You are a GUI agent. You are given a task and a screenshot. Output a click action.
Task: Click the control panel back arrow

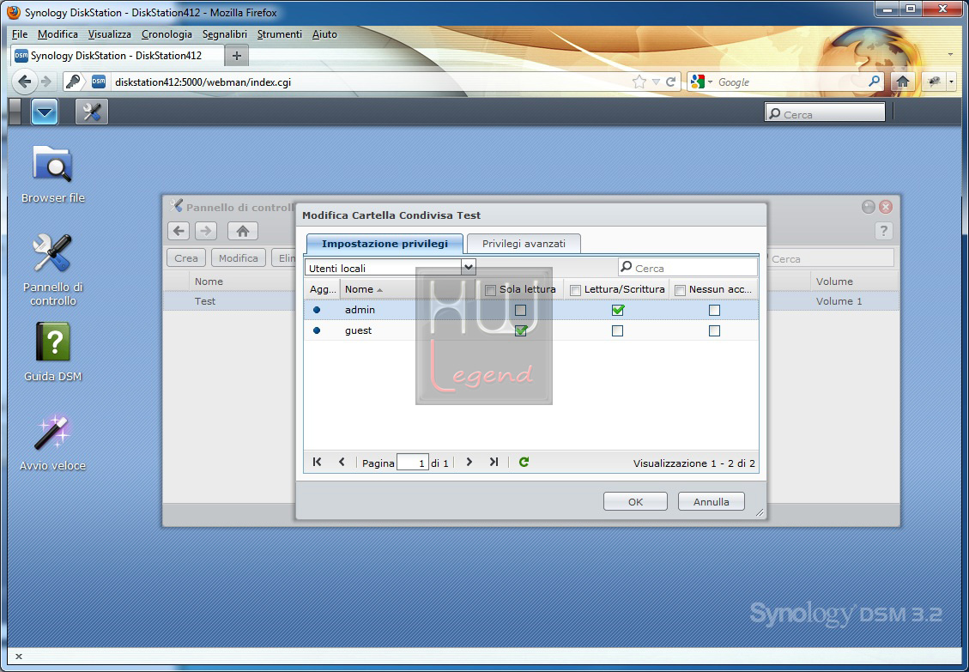click(x=179, y=231)
